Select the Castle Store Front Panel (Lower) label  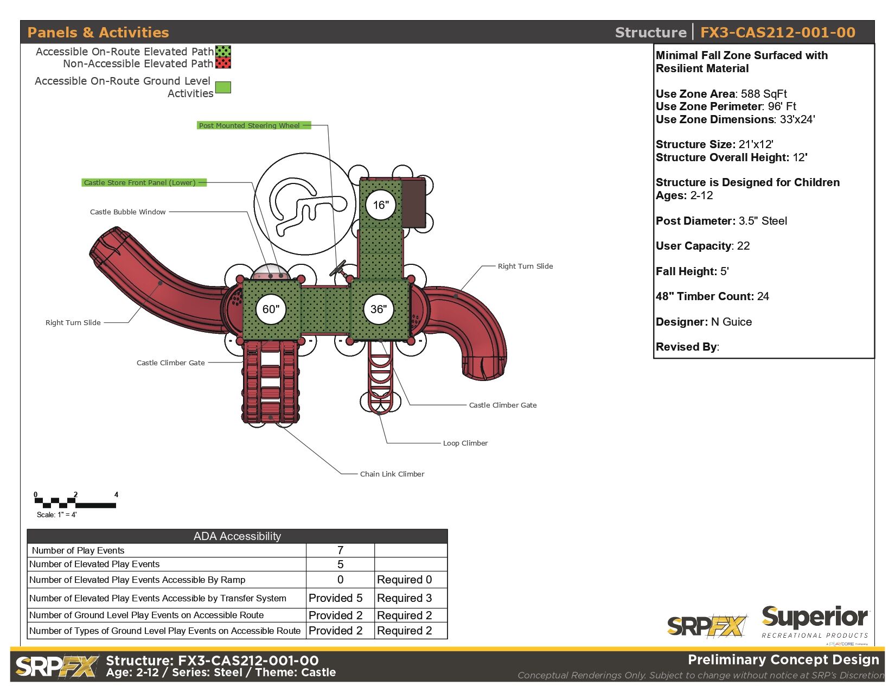tap(139, 183)
